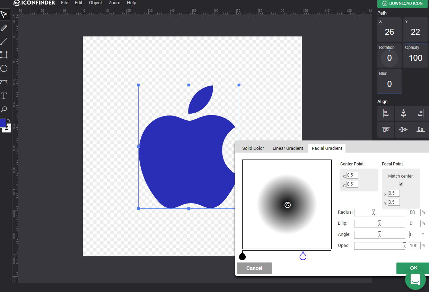Select the Path curve tool
The height and width of the screenshot is (292, 429).
[x=4, y=82]
